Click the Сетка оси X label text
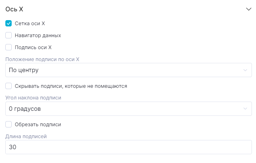The width and height of the screenshot is (256, 163). (30, 24)
